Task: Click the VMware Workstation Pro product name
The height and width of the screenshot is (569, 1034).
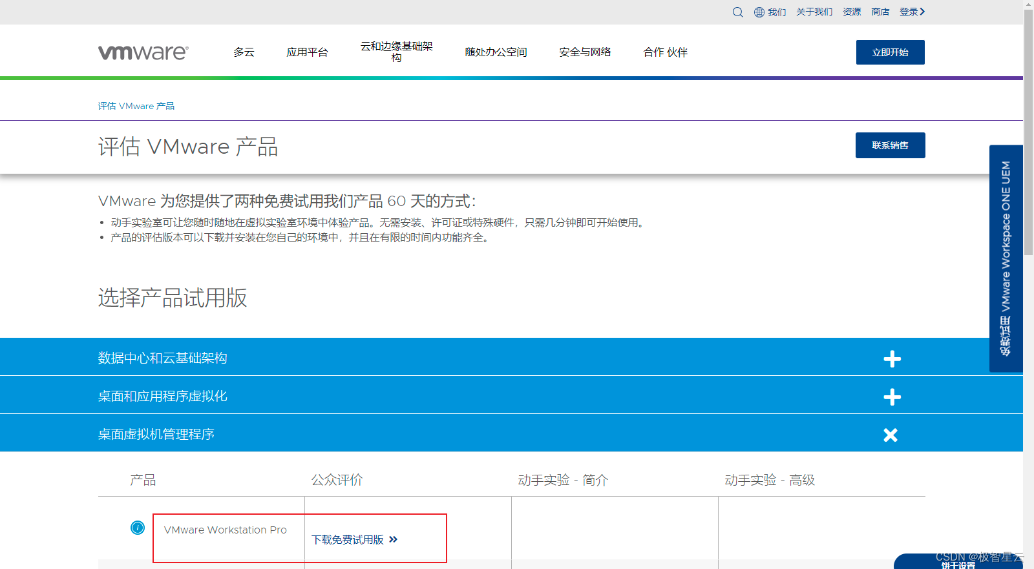Action: (225, 530)
